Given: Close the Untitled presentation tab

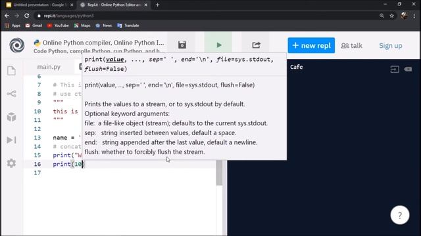Looking at the screenshot, I should (72, 5).
